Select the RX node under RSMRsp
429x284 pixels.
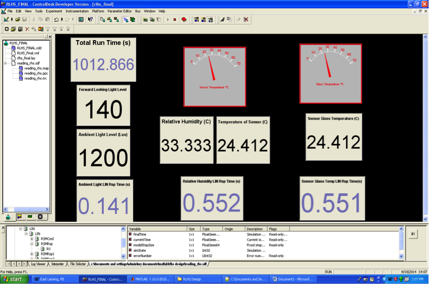tap(49, 249)
